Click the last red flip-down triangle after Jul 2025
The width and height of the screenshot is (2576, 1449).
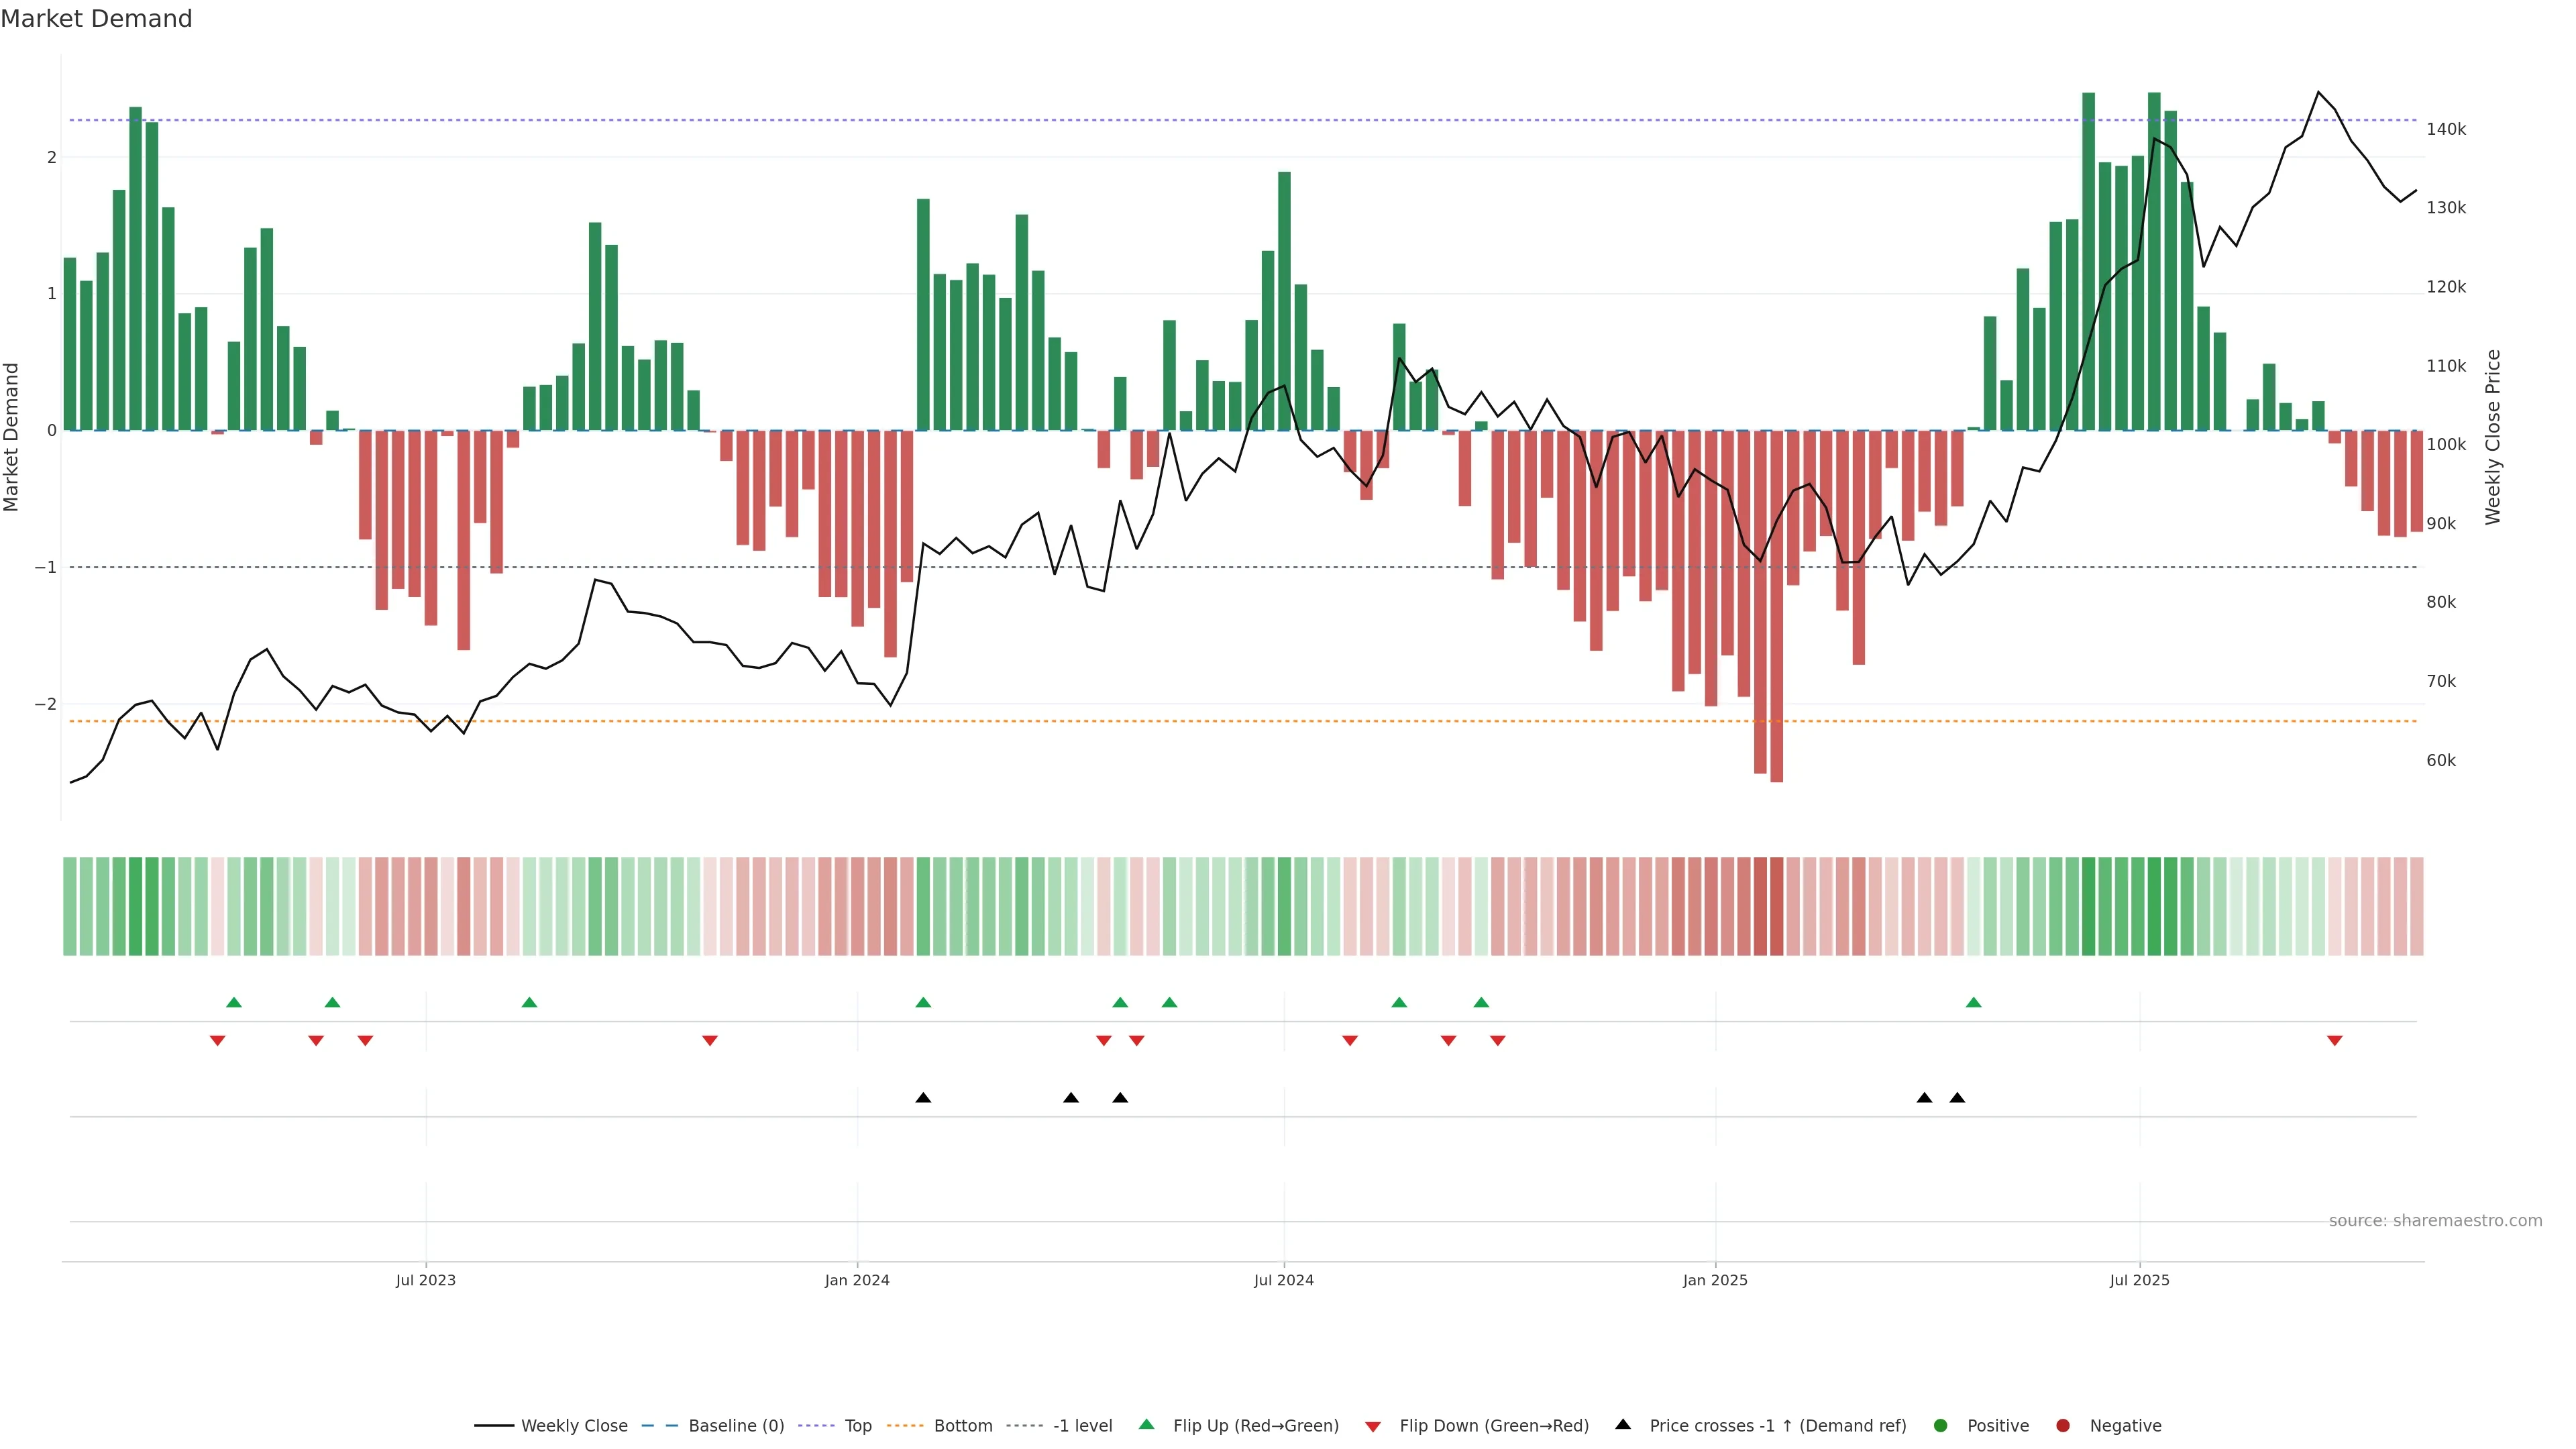(x=2335, y=1041)
